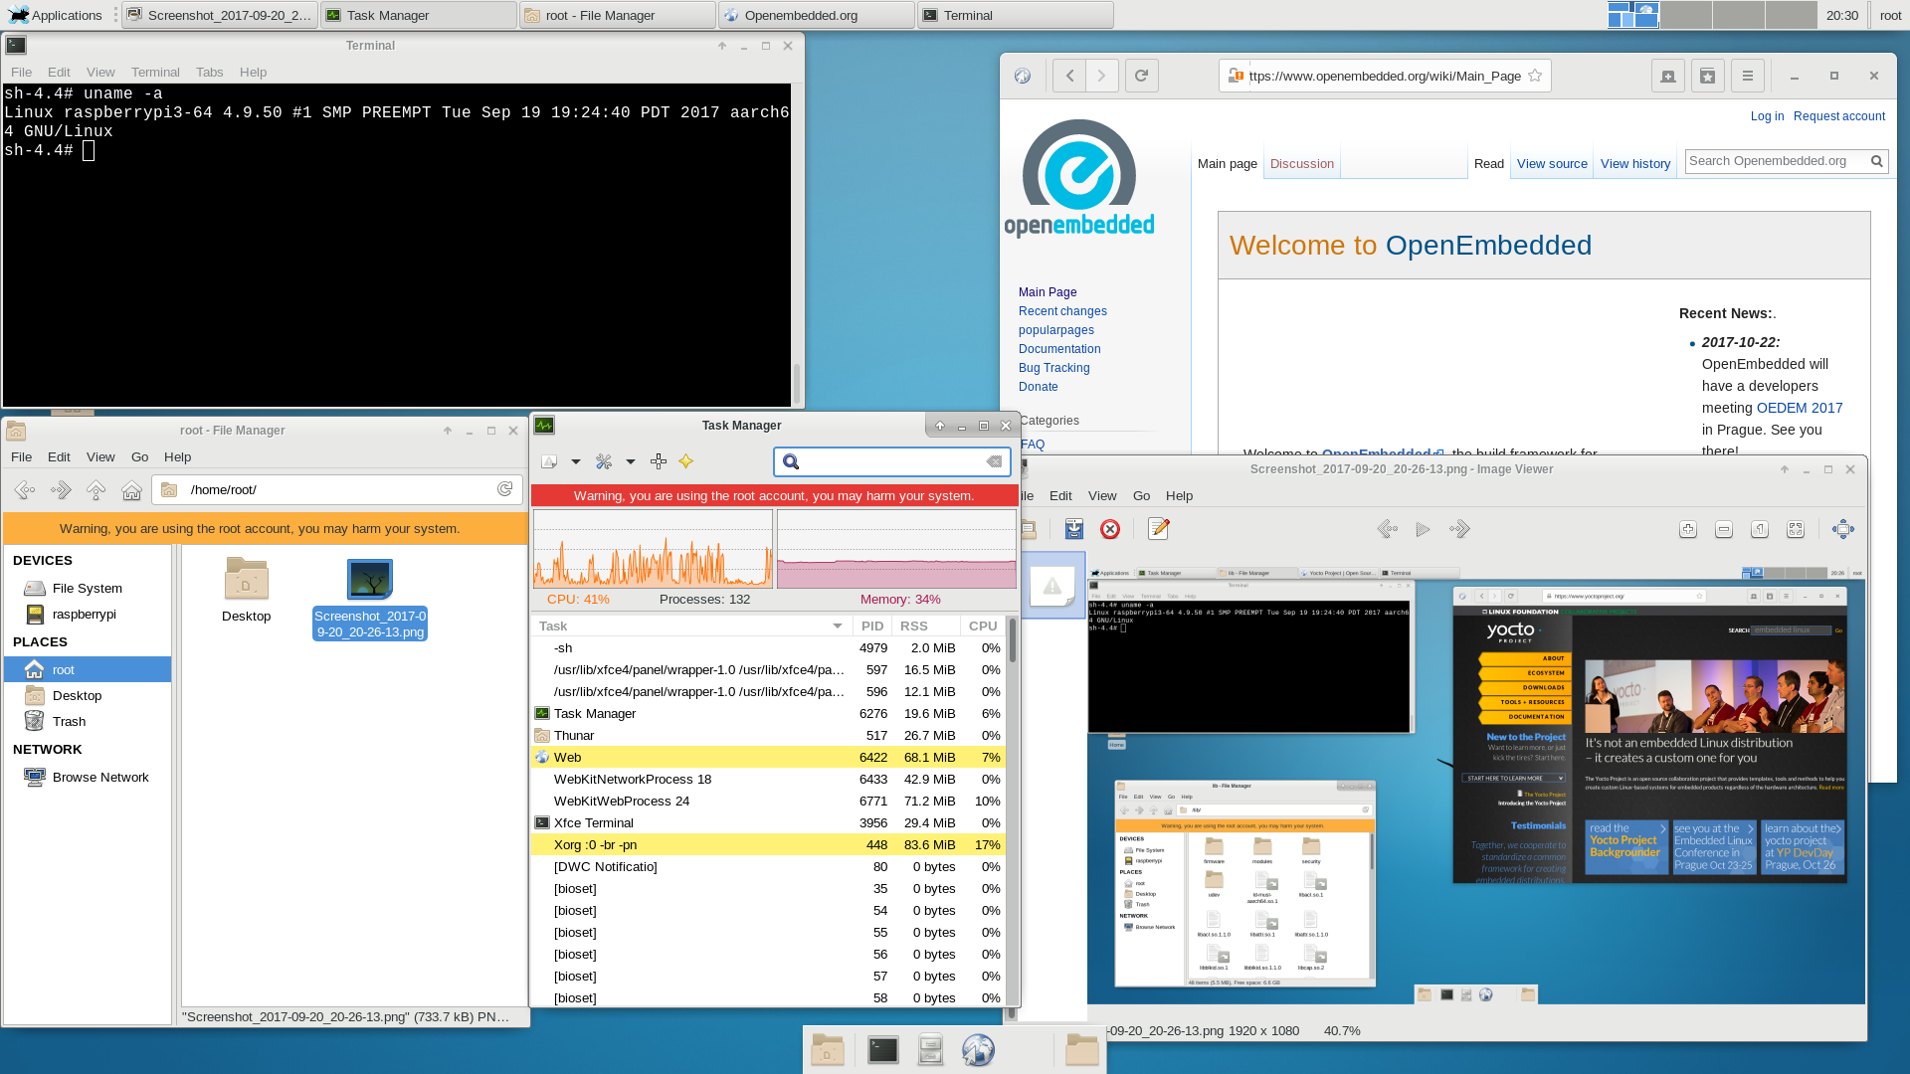
Task: Go to parent folder in File Manager
Action: (96, 489)
